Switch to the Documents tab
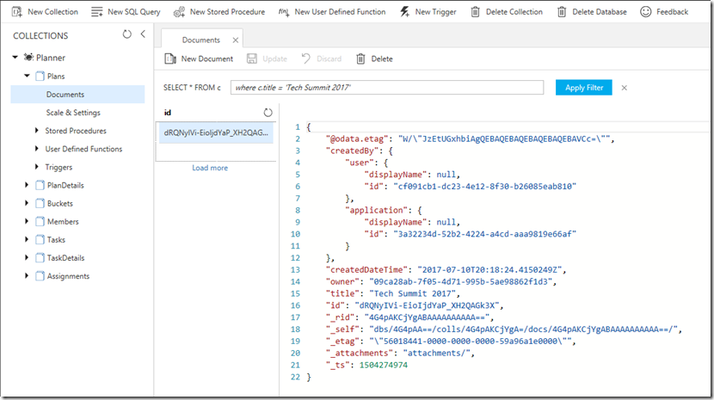714x400 pixels. point(200,40)
